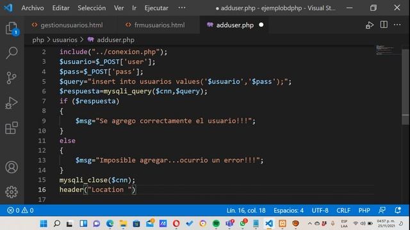Expand the hidden menu items ellipsis
The height and width of the screenshot is (230, 410).
(182, 8)
